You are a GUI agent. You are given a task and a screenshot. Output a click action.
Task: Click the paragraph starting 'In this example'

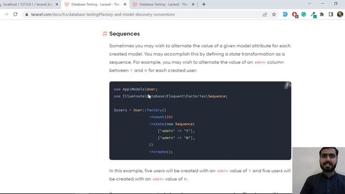coord(200,175)
